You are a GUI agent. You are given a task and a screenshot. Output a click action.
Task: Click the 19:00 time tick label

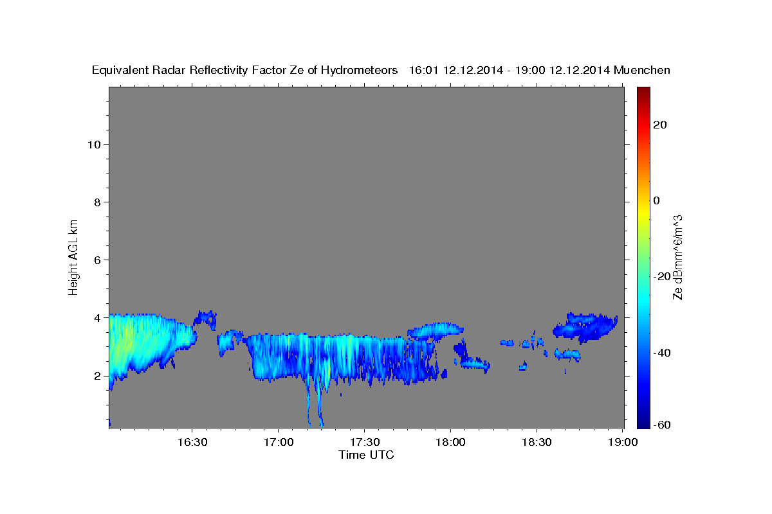coord(623,442)
